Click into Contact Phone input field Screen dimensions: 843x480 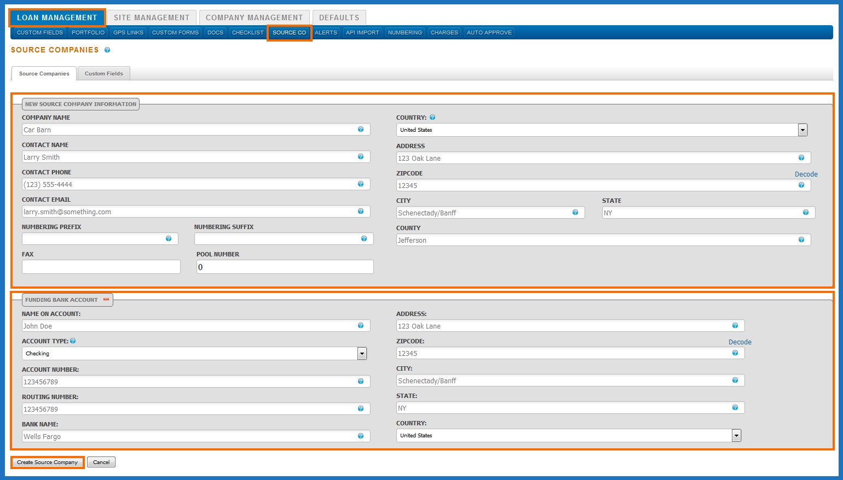point(196,184)
